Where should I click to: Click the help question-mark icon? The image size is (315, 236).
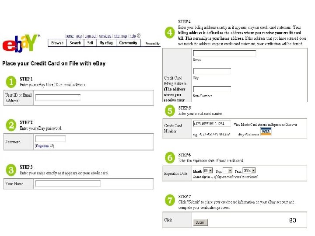[138, 36]
